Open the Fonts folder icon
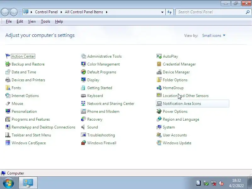Image resolution: width=252 pixels, height=189 pixels. pyautogui.click(x=8, y=88)
